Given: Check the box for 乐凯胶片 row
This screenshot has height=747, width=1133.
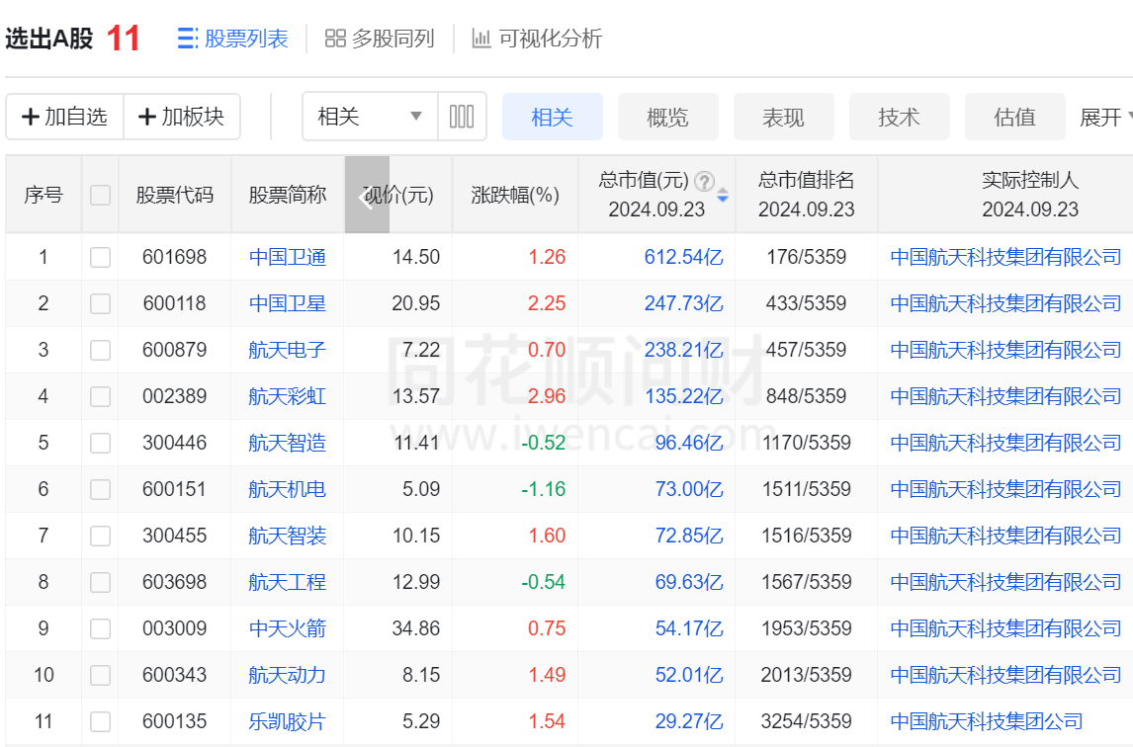Looking at the screenshot, I should (x=100, y=721).
